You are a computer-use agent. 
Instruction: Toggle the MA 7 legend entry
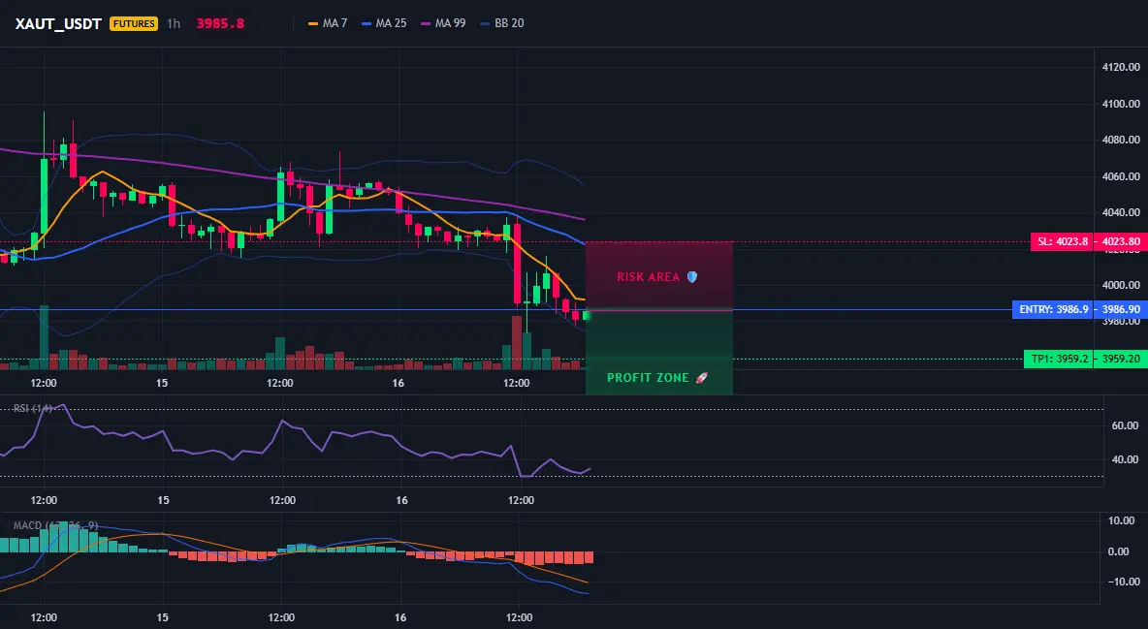pyautogui.click(x=328, y=23)
